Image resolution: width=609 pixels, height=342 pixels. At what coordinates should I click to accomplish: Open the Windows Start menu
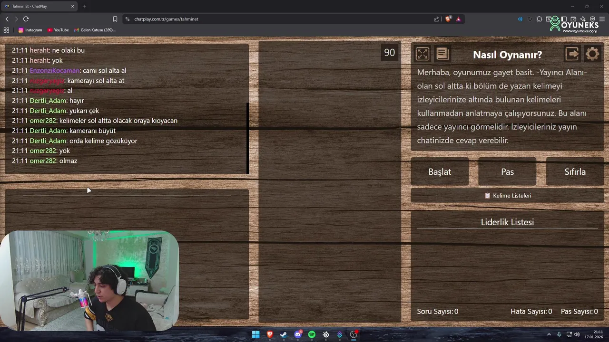click(255, 334)
